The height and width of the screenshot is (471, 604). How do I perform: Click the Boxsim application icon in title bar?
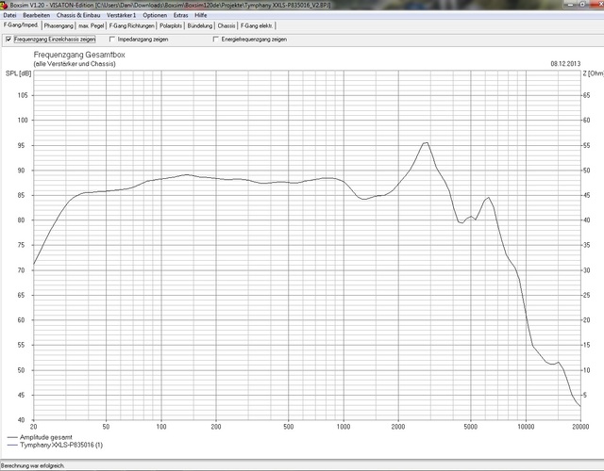pyautogui.click(x=5, y=5)
